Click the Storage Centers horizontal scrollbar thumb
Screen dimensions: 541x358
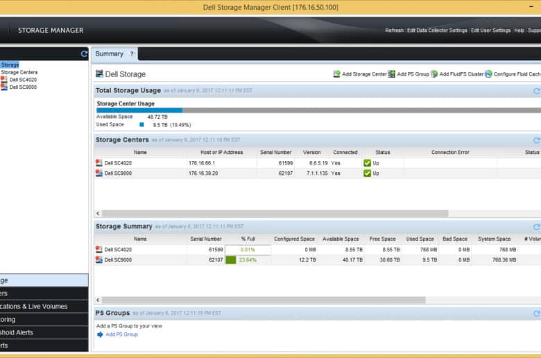[x=275, y=214]
